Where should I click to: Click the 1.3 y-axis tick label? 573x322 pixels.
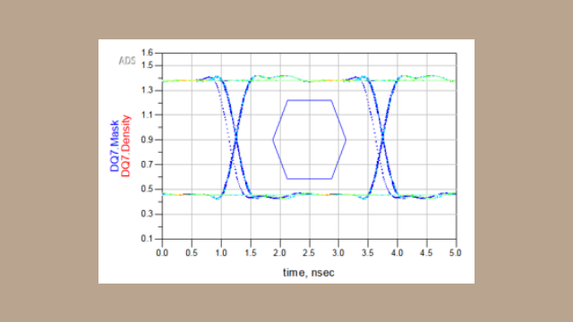pos(147,90)
